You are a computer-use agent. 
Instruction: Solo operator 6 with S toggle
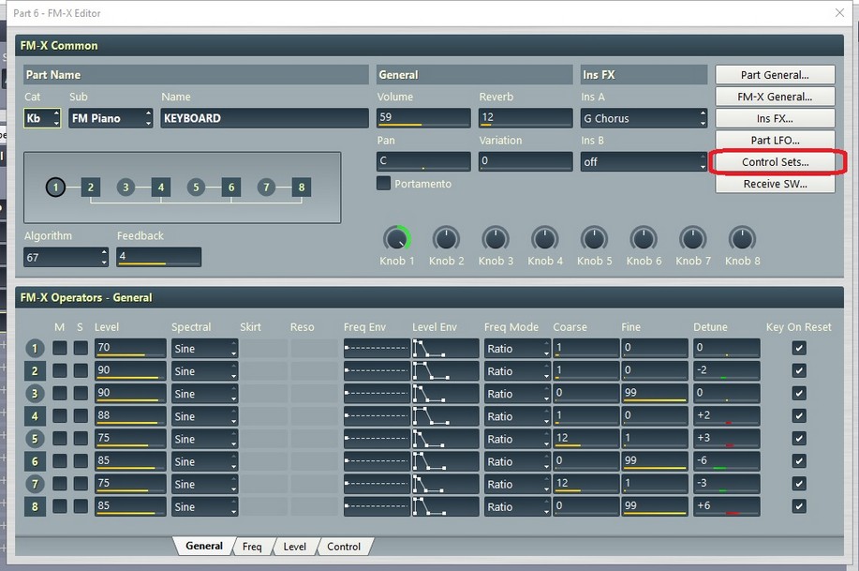[x=81, y=461]
